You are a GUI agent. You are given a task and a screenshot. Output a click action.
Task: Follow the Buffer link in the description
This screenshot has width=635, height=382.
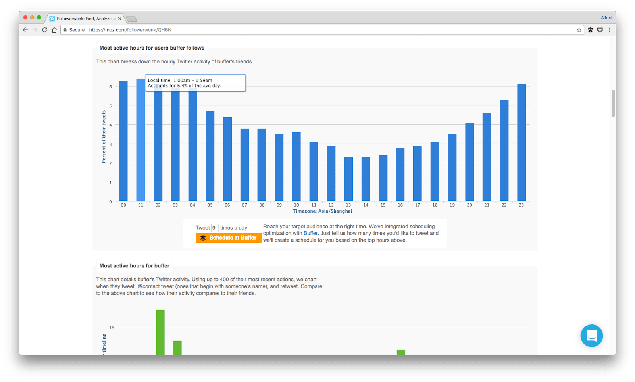pyautogui.click(x=310, y=233)
